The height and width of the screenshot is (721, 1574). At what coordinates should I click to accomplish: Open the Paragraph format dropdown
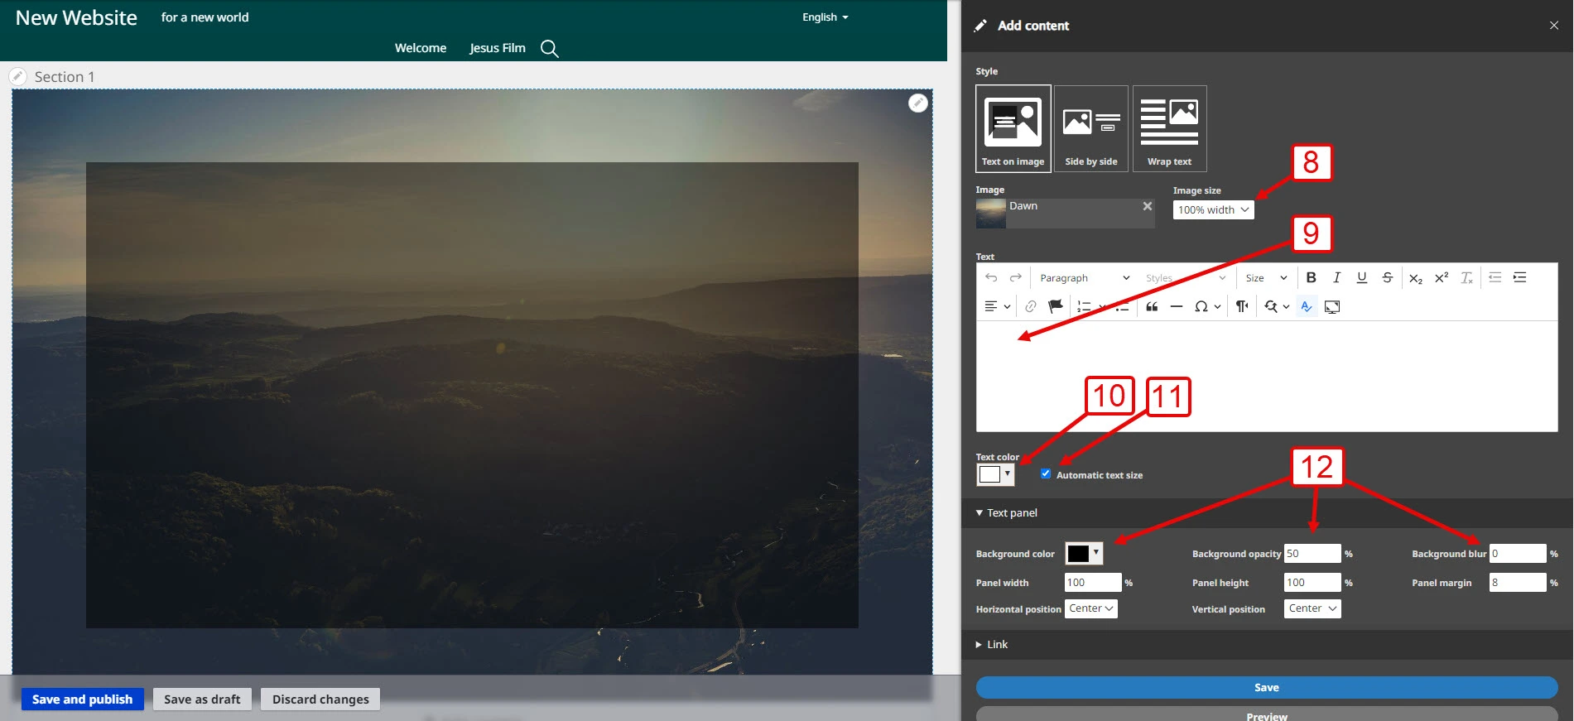[x=1084, y=278]
